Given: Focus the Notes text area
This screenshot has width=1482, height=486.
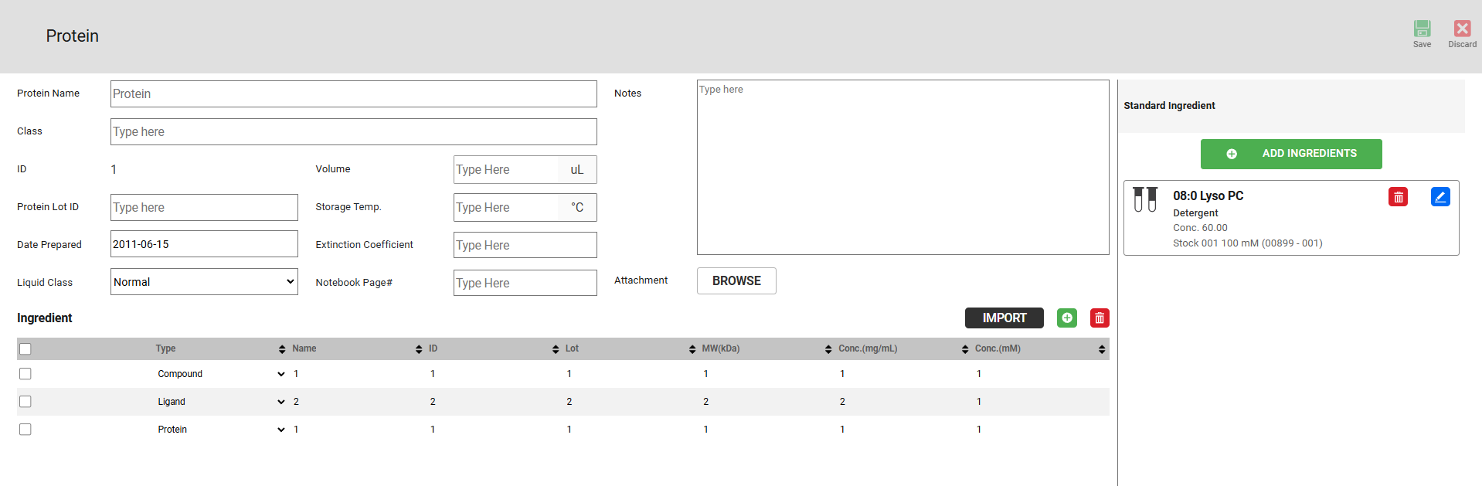Looking at the screenshot, I should [902, 168].
